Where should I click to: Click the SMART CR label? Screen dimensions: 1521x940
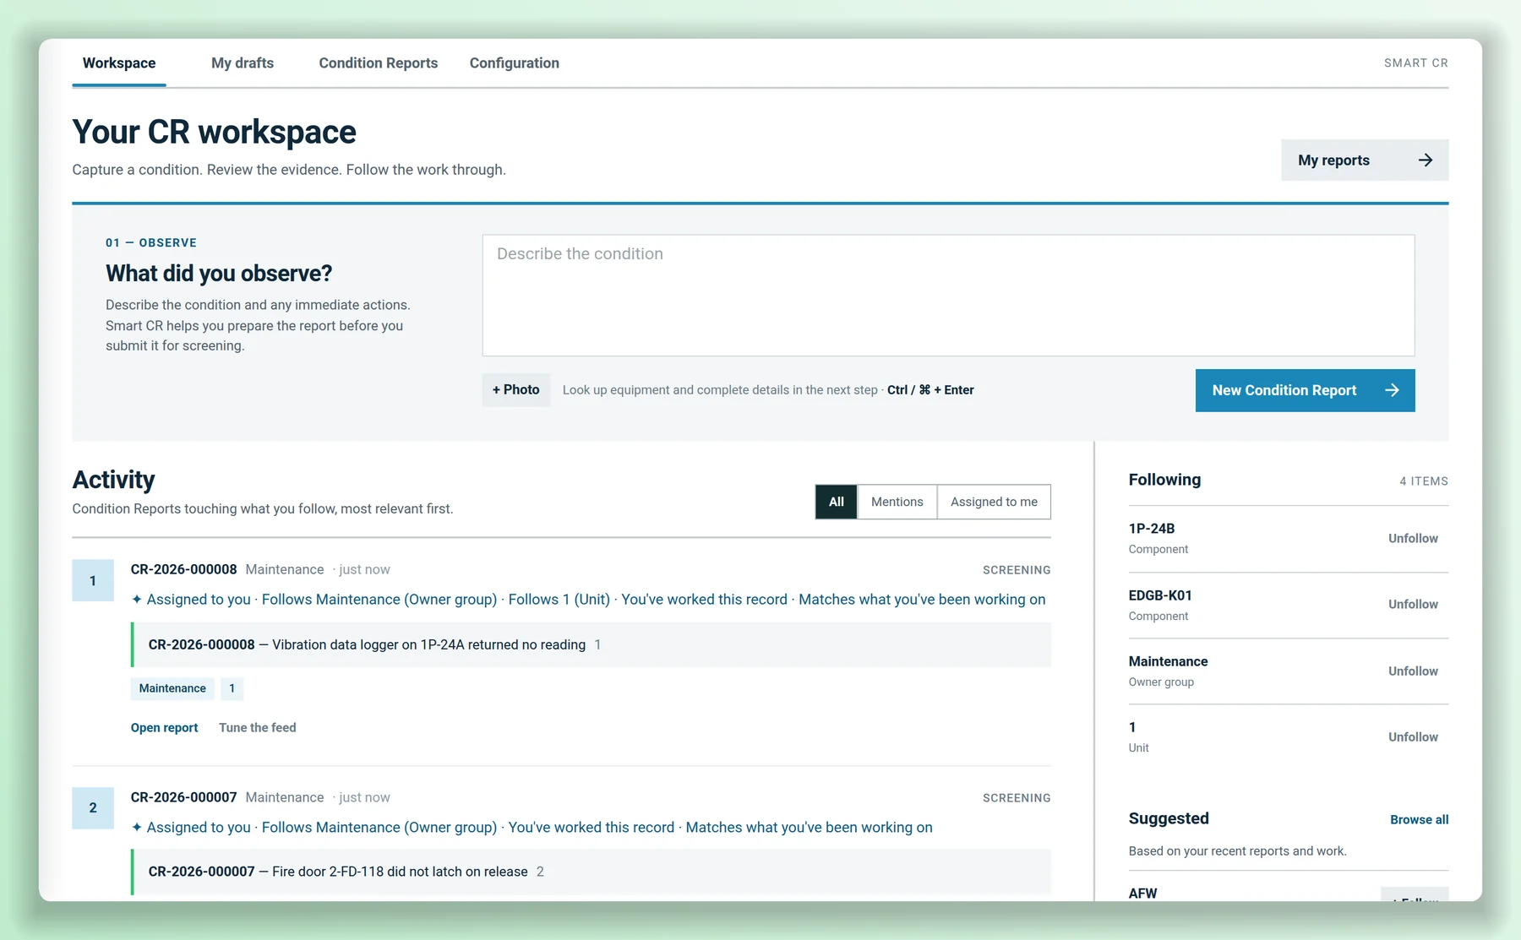tap(1416, 63)
